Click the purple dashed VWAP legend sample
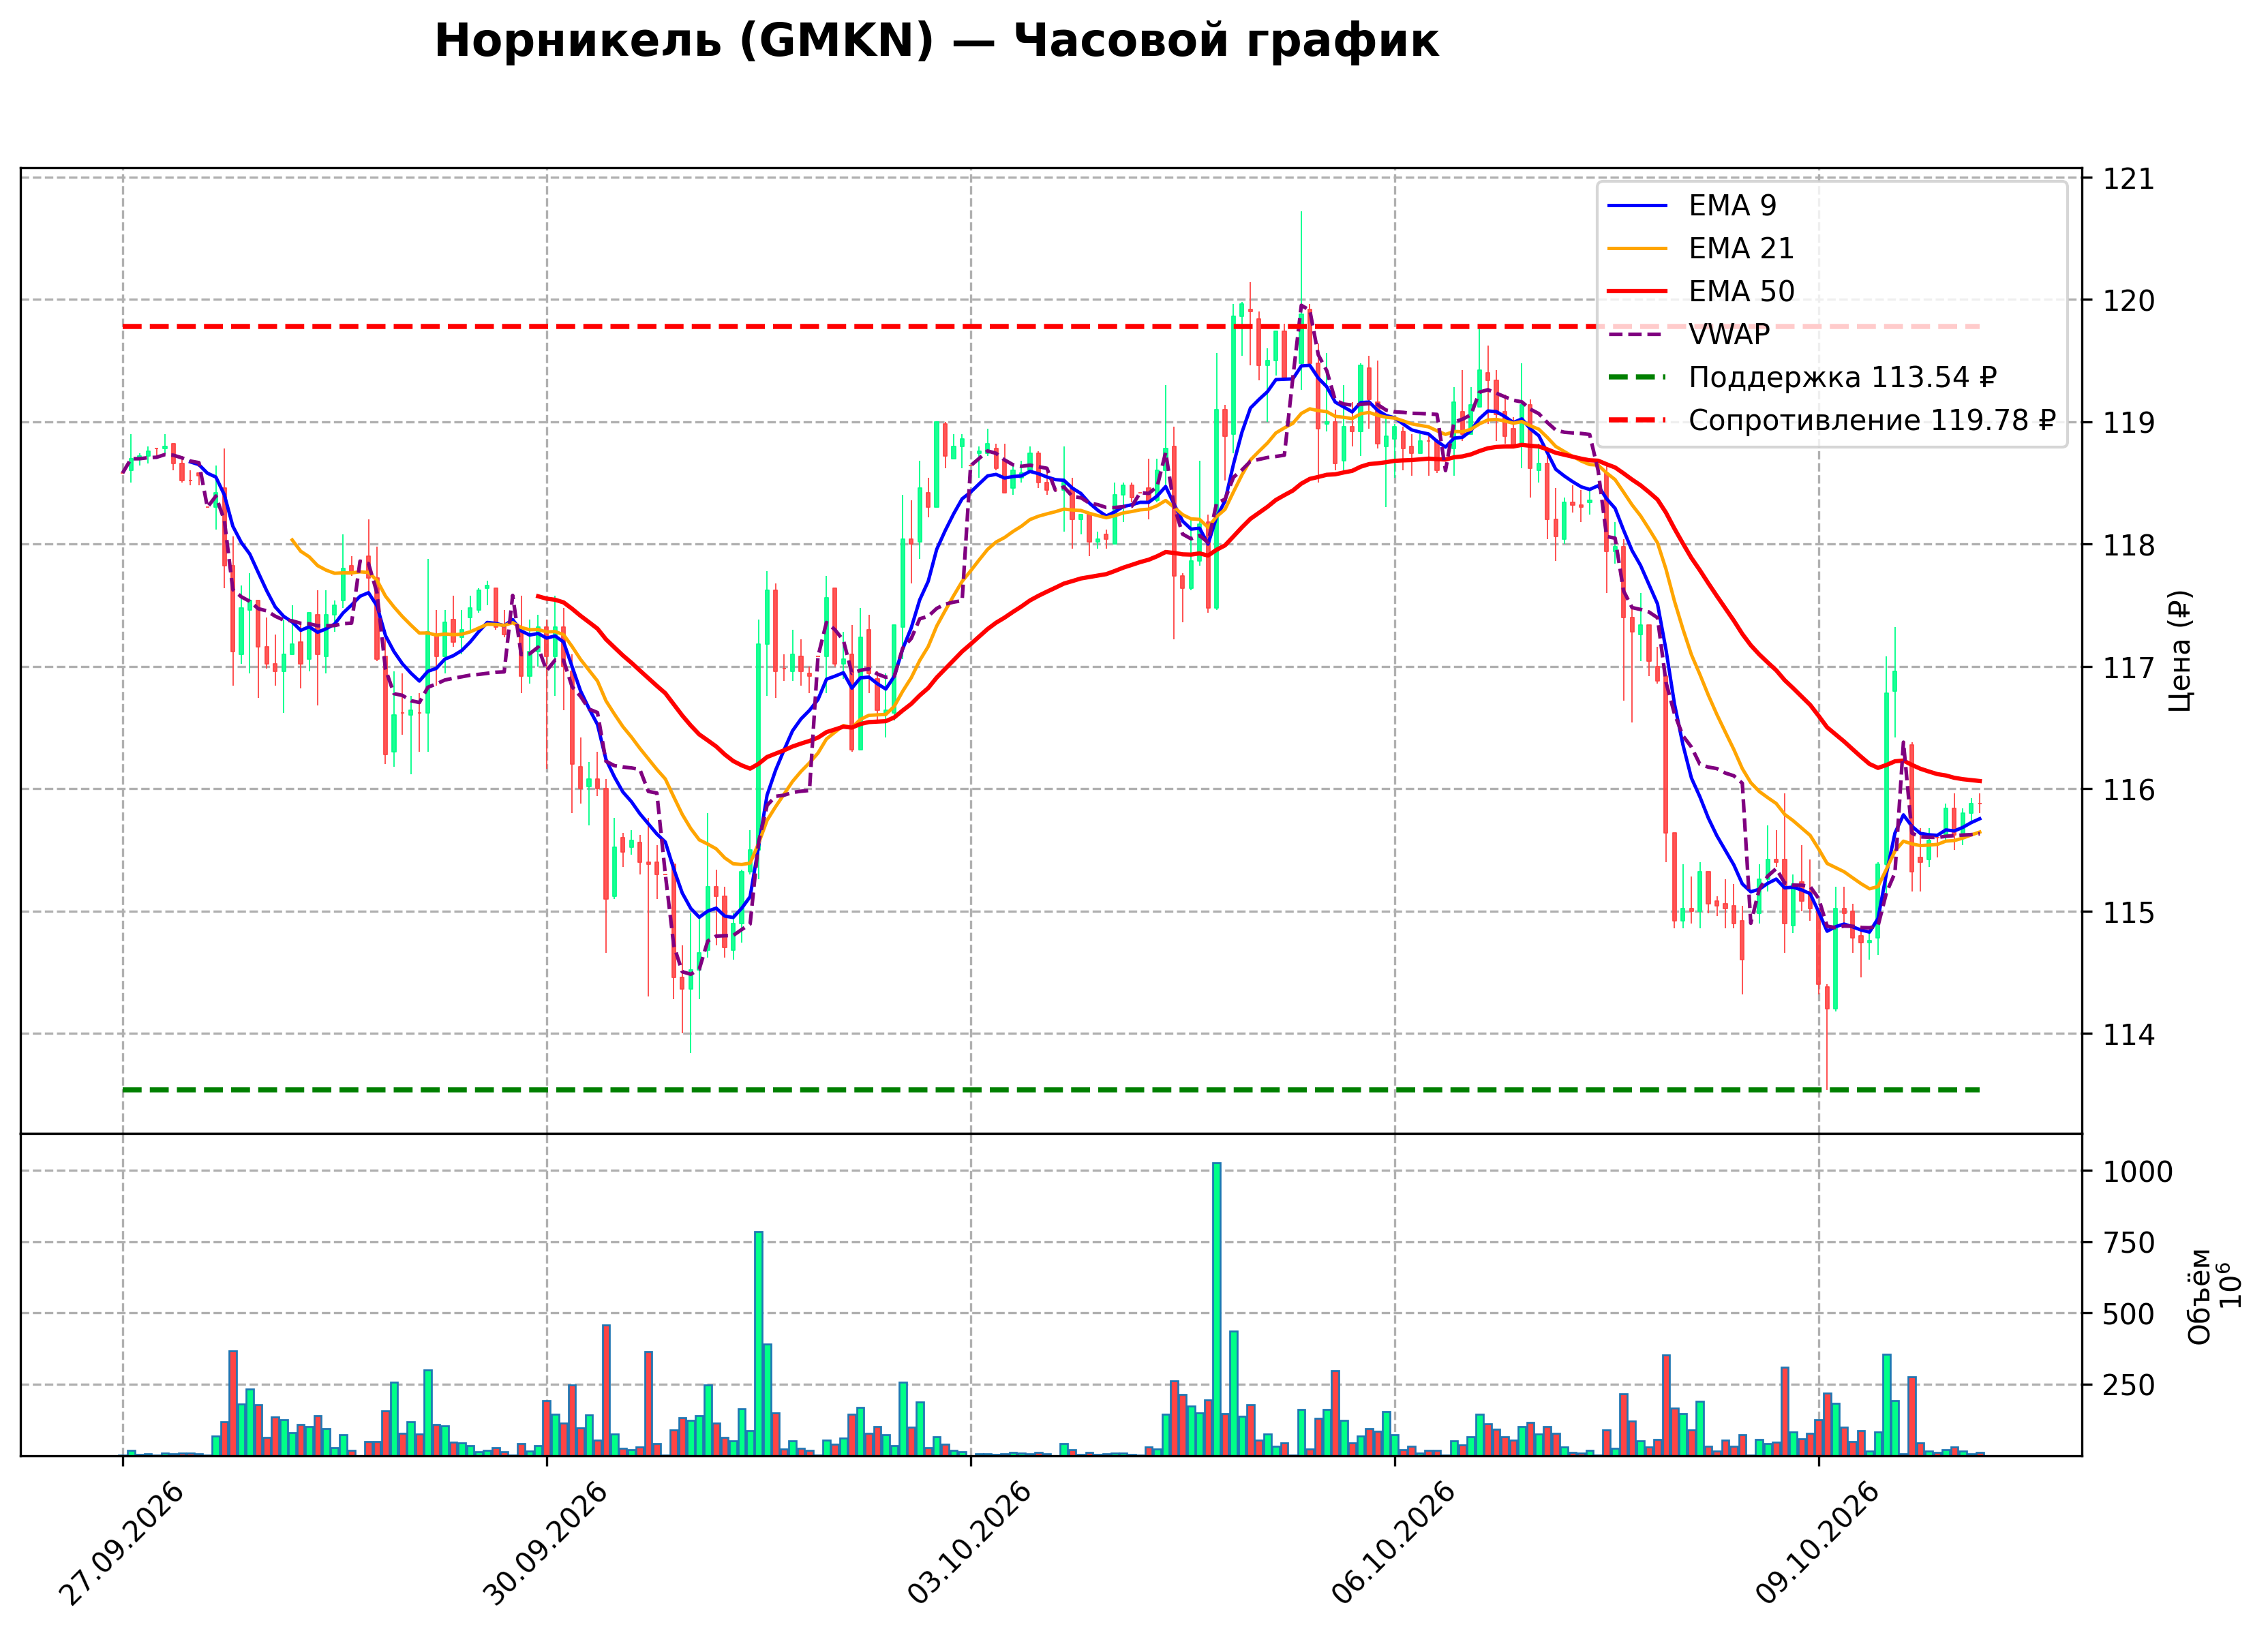The width and height of the screenshot is (2268, 1631). [x=1638, y=335]
